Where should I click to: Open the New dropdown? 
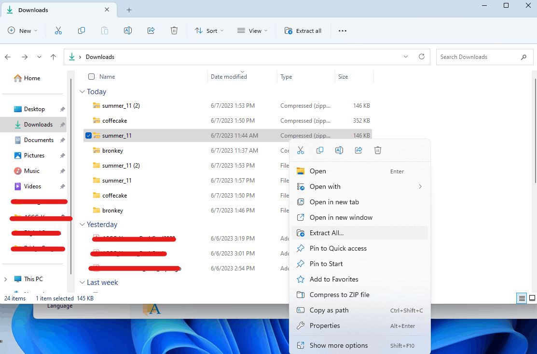(23, 30)
